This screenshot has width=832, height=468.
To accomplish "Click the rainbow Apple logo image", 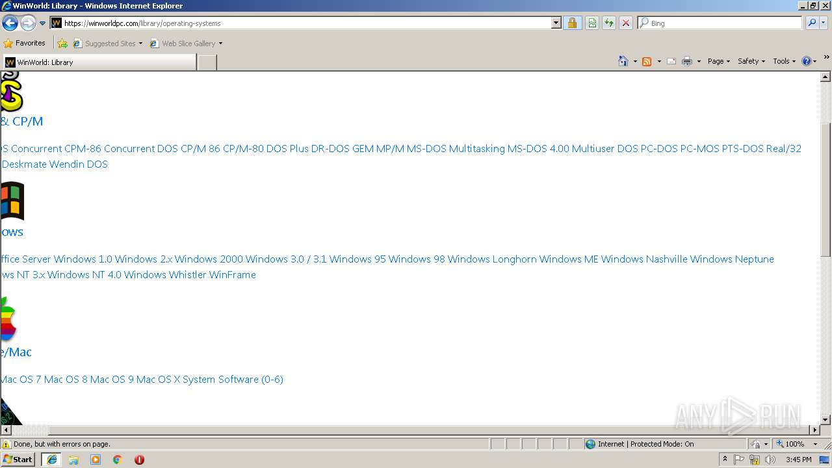I will coord(8,318).
